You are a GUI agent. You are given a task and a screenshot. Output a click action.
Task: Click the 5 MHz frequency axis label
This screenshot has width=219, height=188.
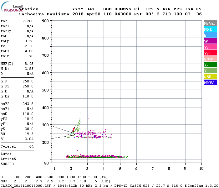[x=120, y=169]
